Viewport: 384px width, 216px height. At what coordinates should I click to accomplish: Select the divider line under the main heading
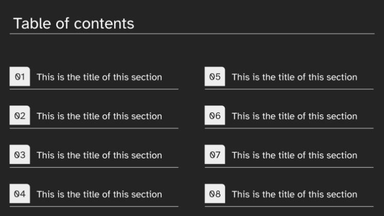pyautogui.click(x=192, y=34)
